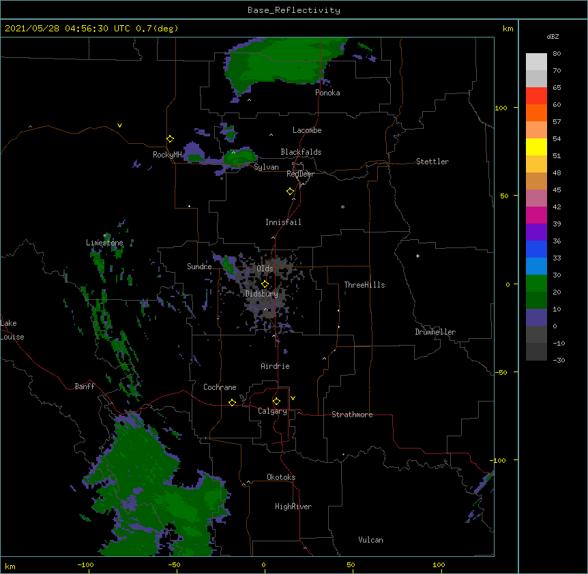The width and height of the screenshot is (588, 574).
Task: Click the yellow diamond marker below RedDeer
Action: click(290, 192)
